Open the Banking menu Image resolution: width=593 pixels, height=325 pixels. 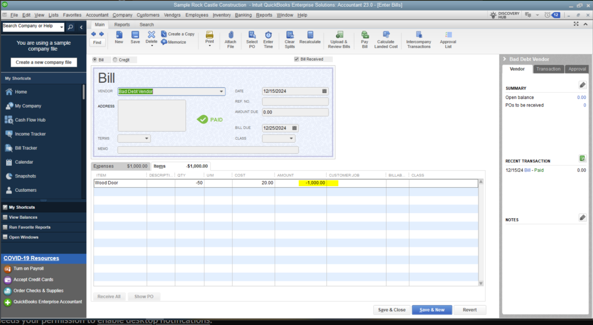coord(243,15)
